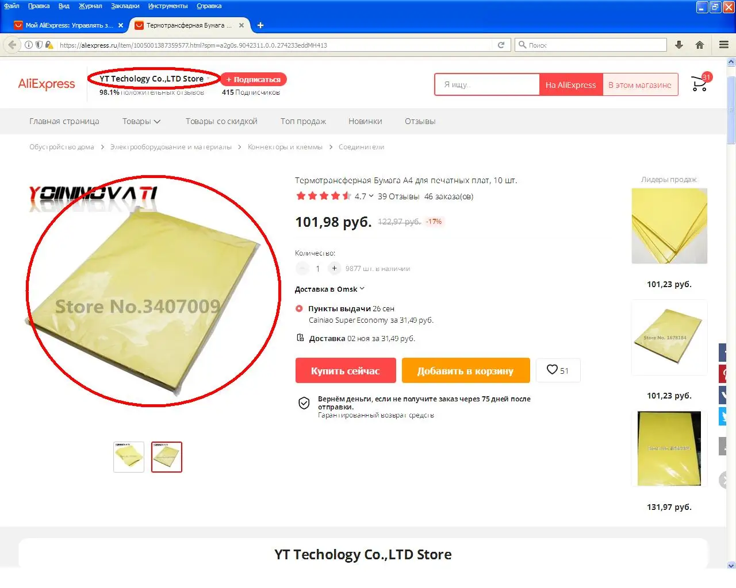The width and height of the screenshot is (736, 588).
Task: Reload page using the refresh icon
Action: (x=501, y=45)
